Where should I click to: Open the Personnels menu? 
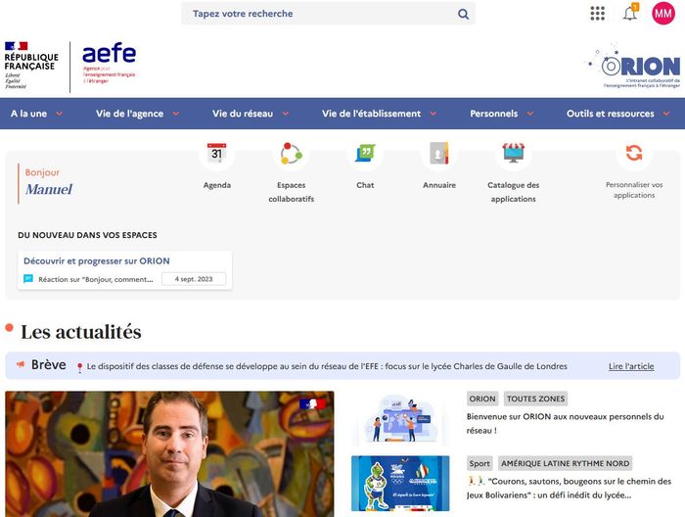point(502,114)
